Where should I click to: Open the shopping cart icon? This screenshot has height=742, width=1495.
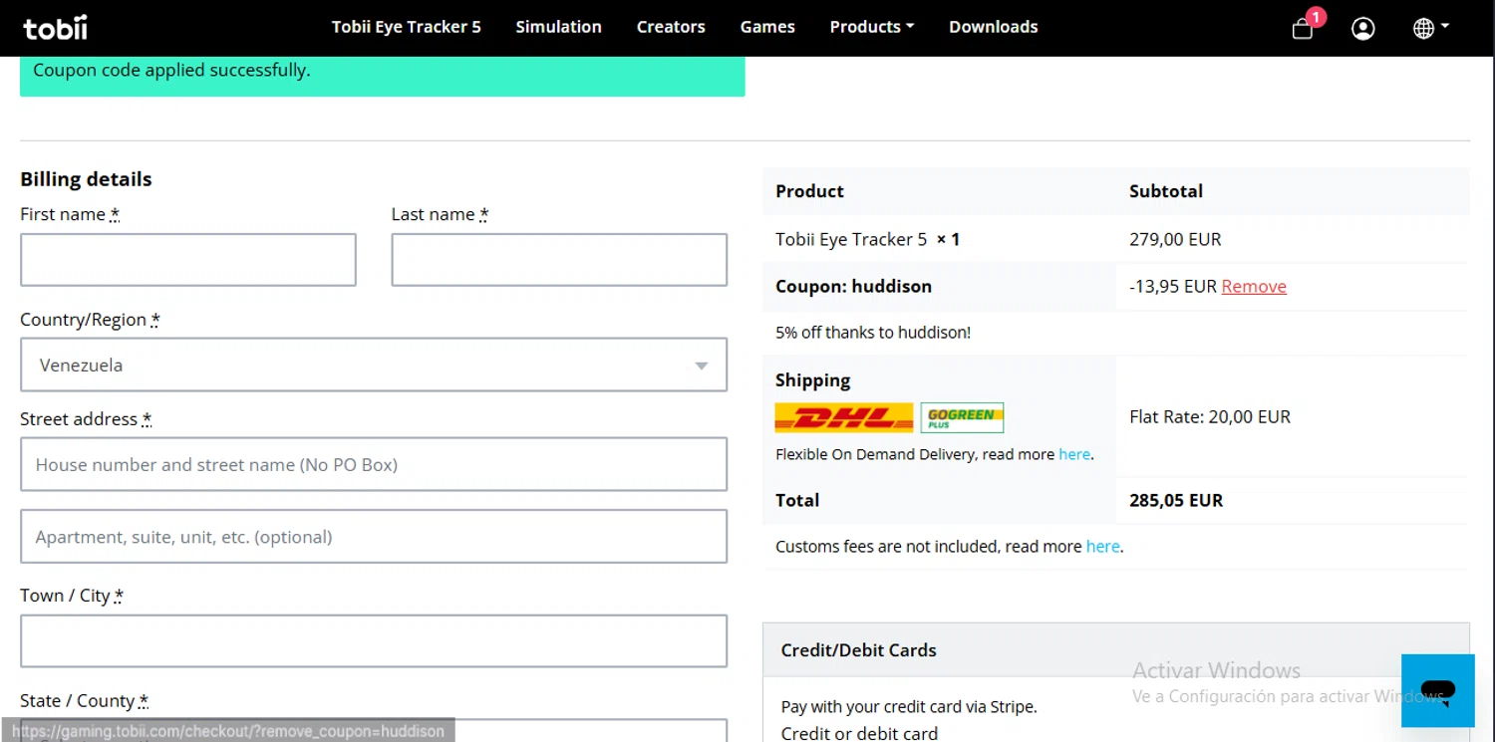[x=1303, y=28]
